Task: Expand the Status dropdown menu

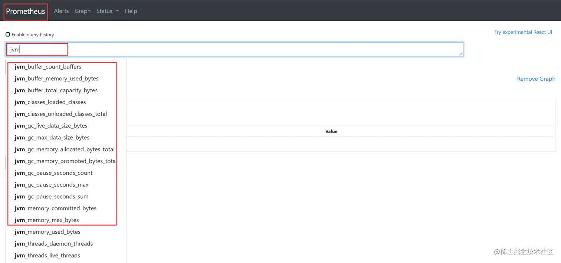Action: coord(108,11)
